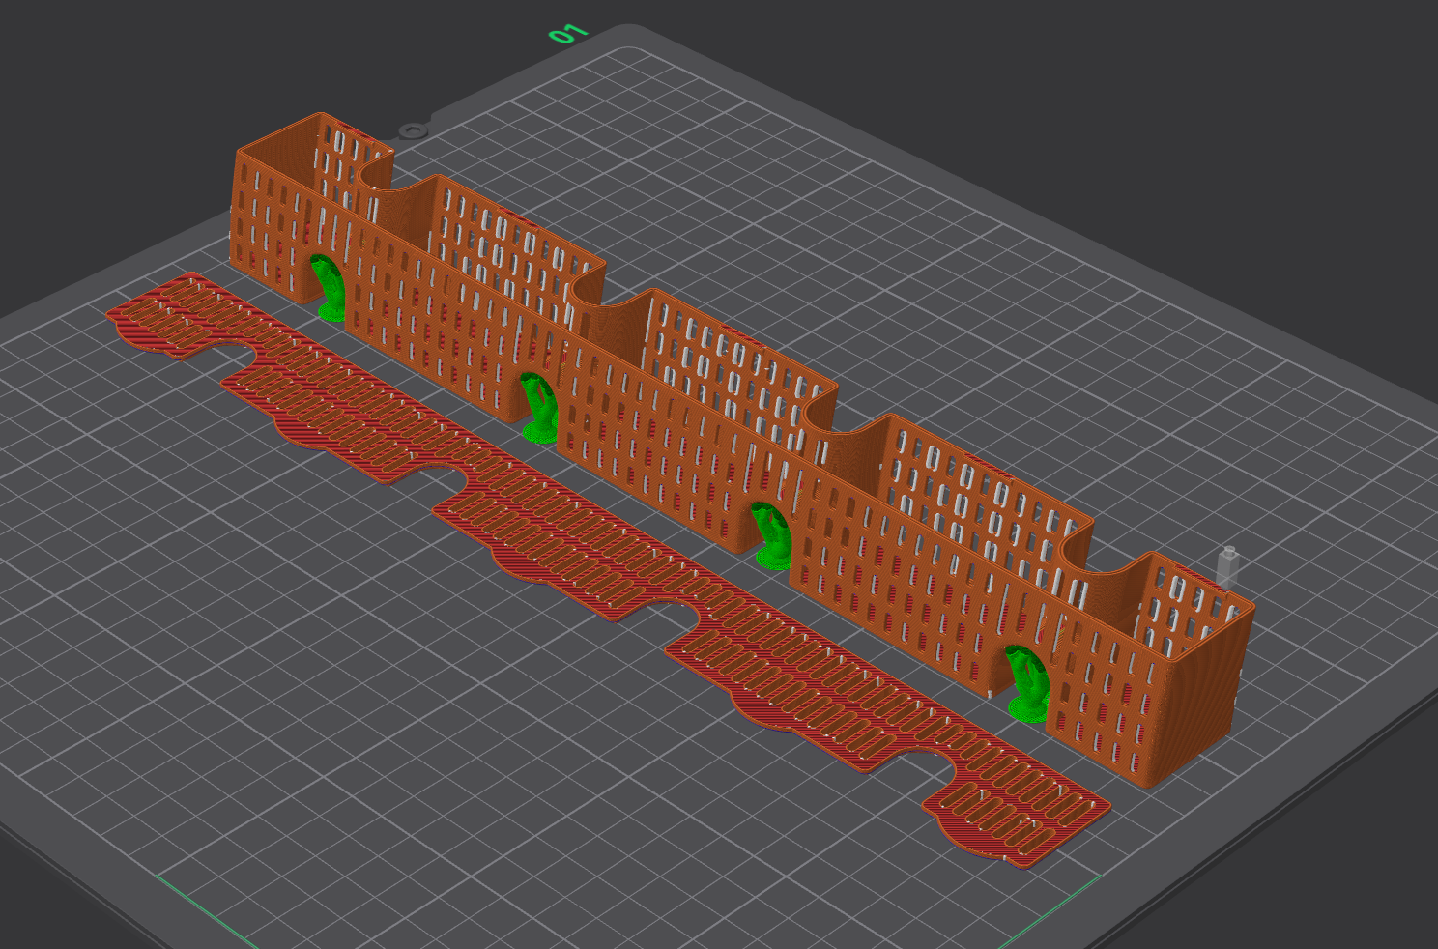Click the green plate number label 01

[x=568, y=35]
